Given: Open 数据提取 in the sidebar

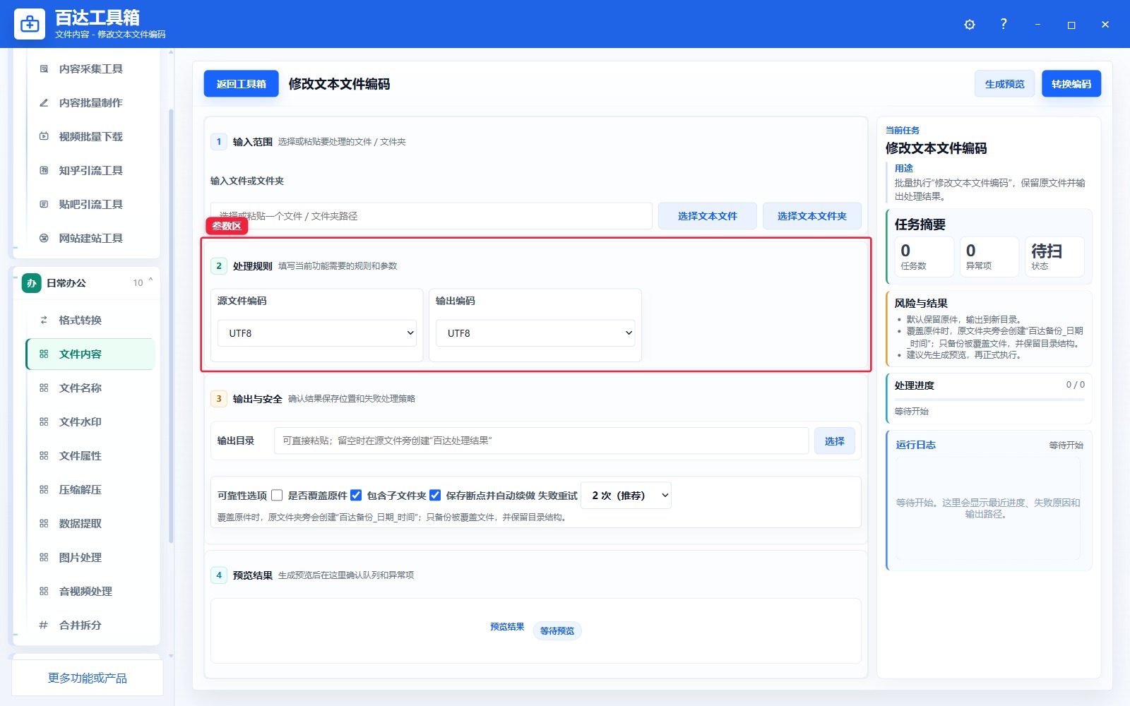Looking at the screenshot, I should coord(90,524).
